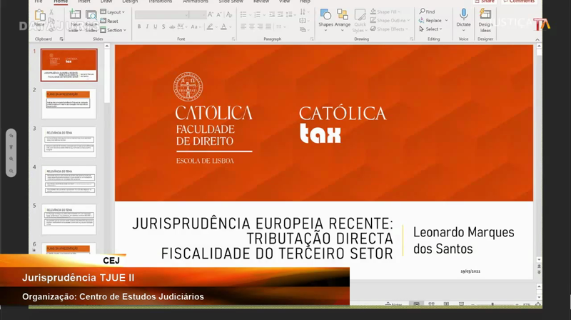571x320 pixels.
Task: Toggle Bold formatting
Action: click(x=138, y=27)
